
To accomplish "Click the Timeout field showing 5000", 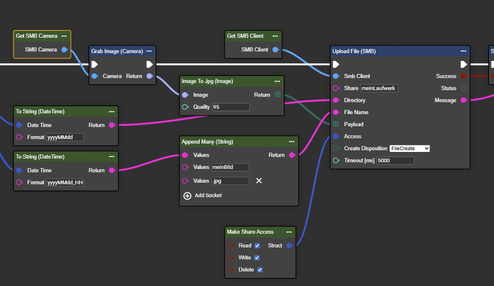I will coord(395,160).
